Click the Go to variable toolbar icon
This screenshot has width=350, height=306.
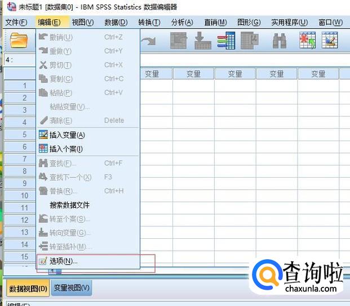tap(203, 41)
